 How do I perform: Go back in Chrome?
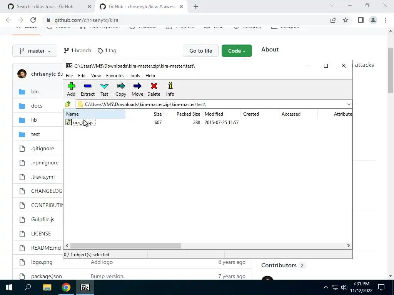coord(8,20)
